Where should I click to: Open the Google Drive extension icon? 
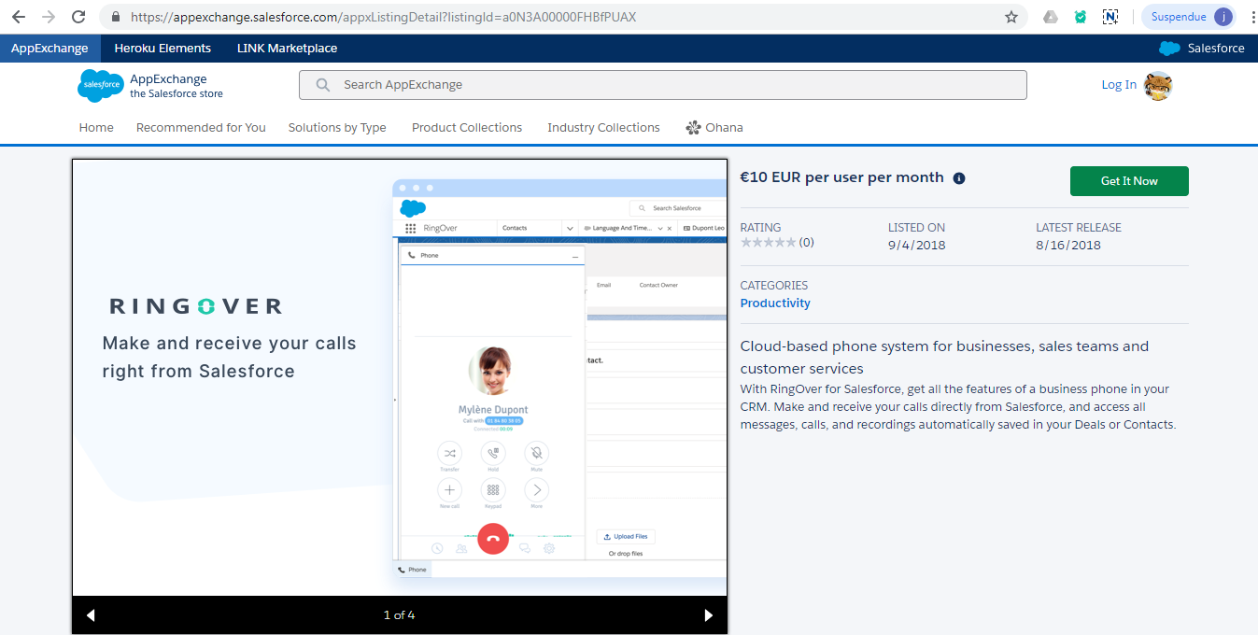tap(1051, 17)
